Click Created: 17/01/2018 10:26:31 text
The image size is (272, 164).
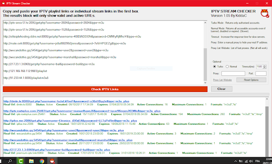click(86, 153)
